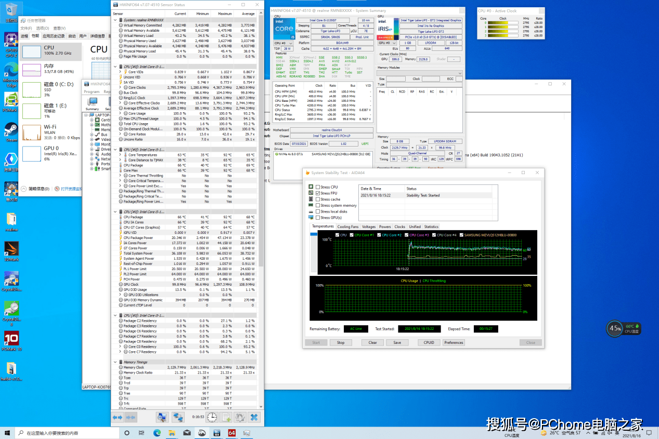Expand the Core VIDs sensor row

(x=121, y=72)
